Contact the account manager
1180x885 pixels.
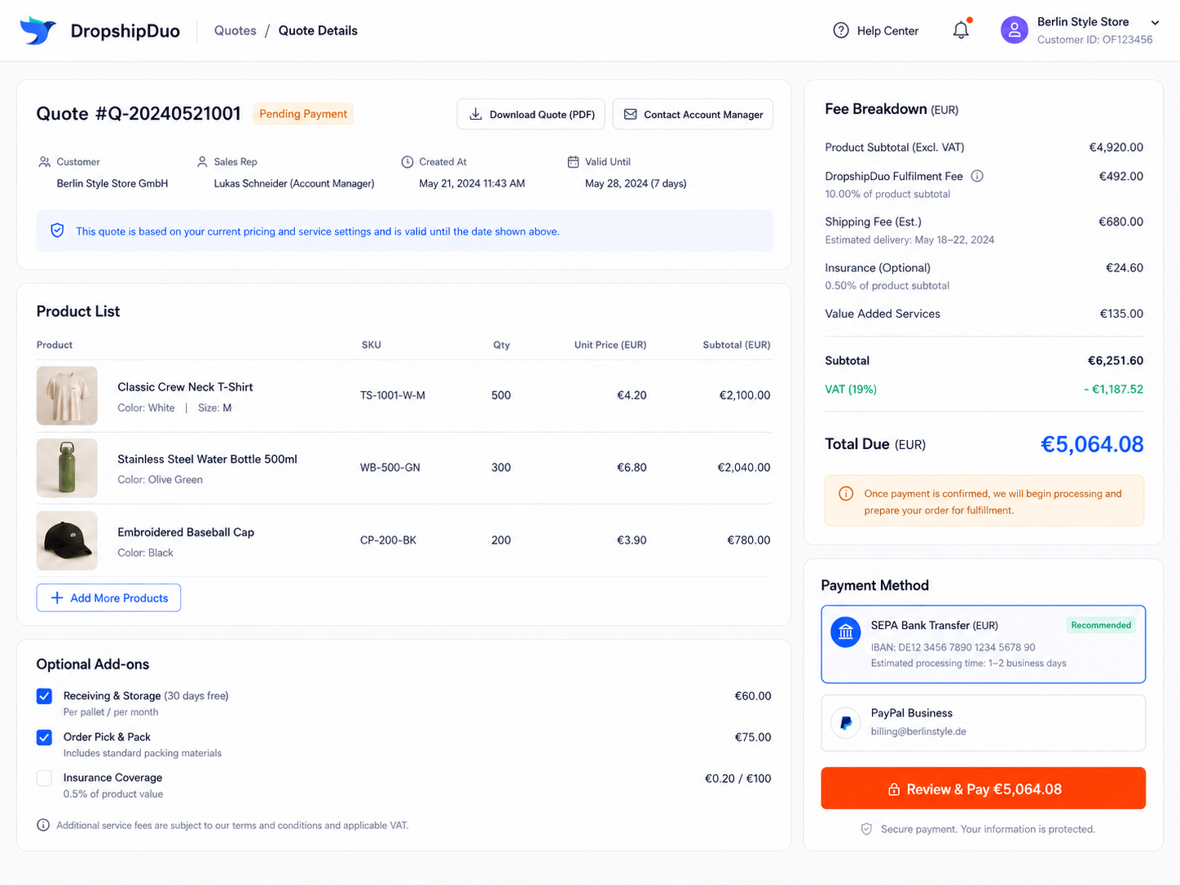(x=693, y=114)
